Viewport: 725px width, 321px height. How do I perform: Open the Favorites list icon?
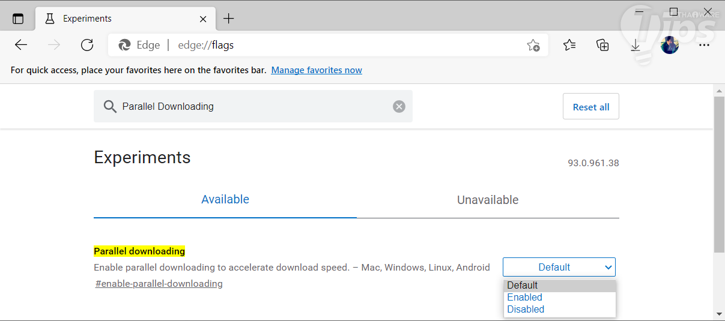click(569, 45)
